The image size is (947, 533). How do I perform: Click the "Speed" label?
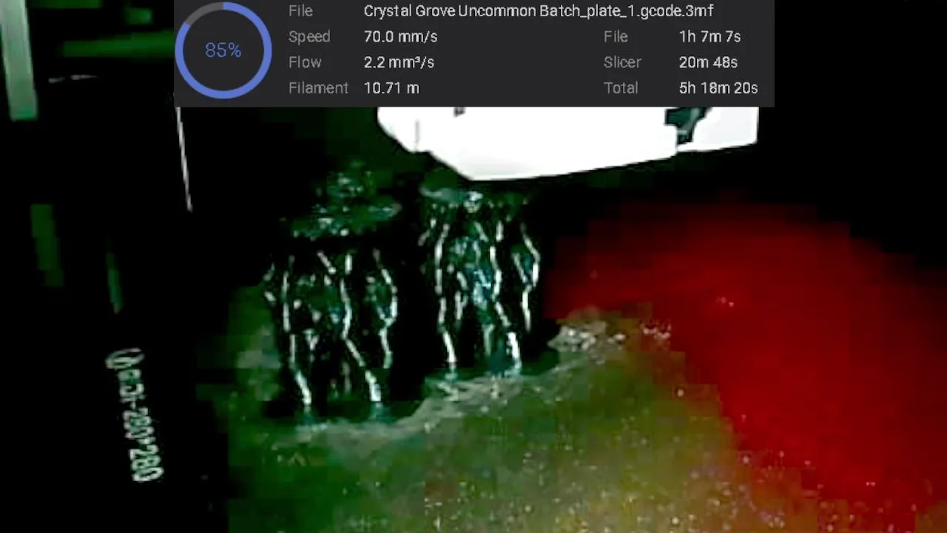(x=309, y=37)
